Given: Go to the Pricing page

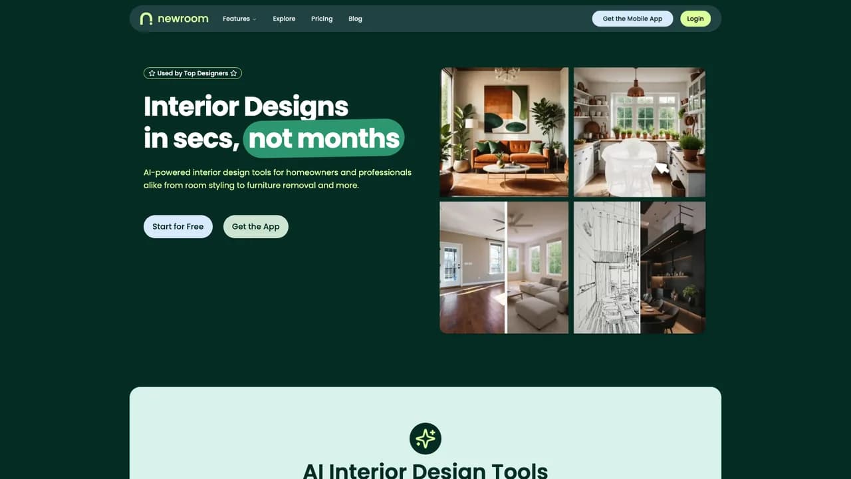Looking at the screenshot, I should tap(322, 19).
